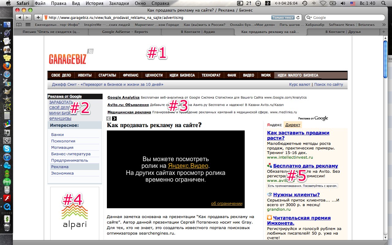Screen dimensions: 392x245
Task: Open the bookmarks book icon
Action: click(19, 25)
